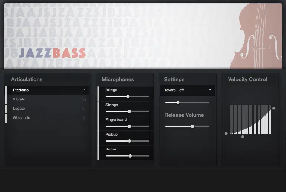
Task: Click the F1 key label beside Pizzicato
Action: 84,90
